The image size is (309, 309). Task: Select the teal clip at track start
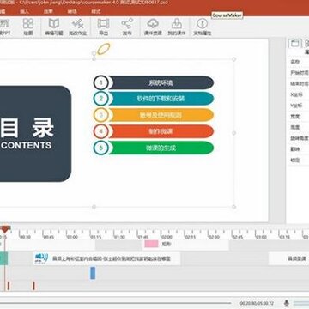3,258
